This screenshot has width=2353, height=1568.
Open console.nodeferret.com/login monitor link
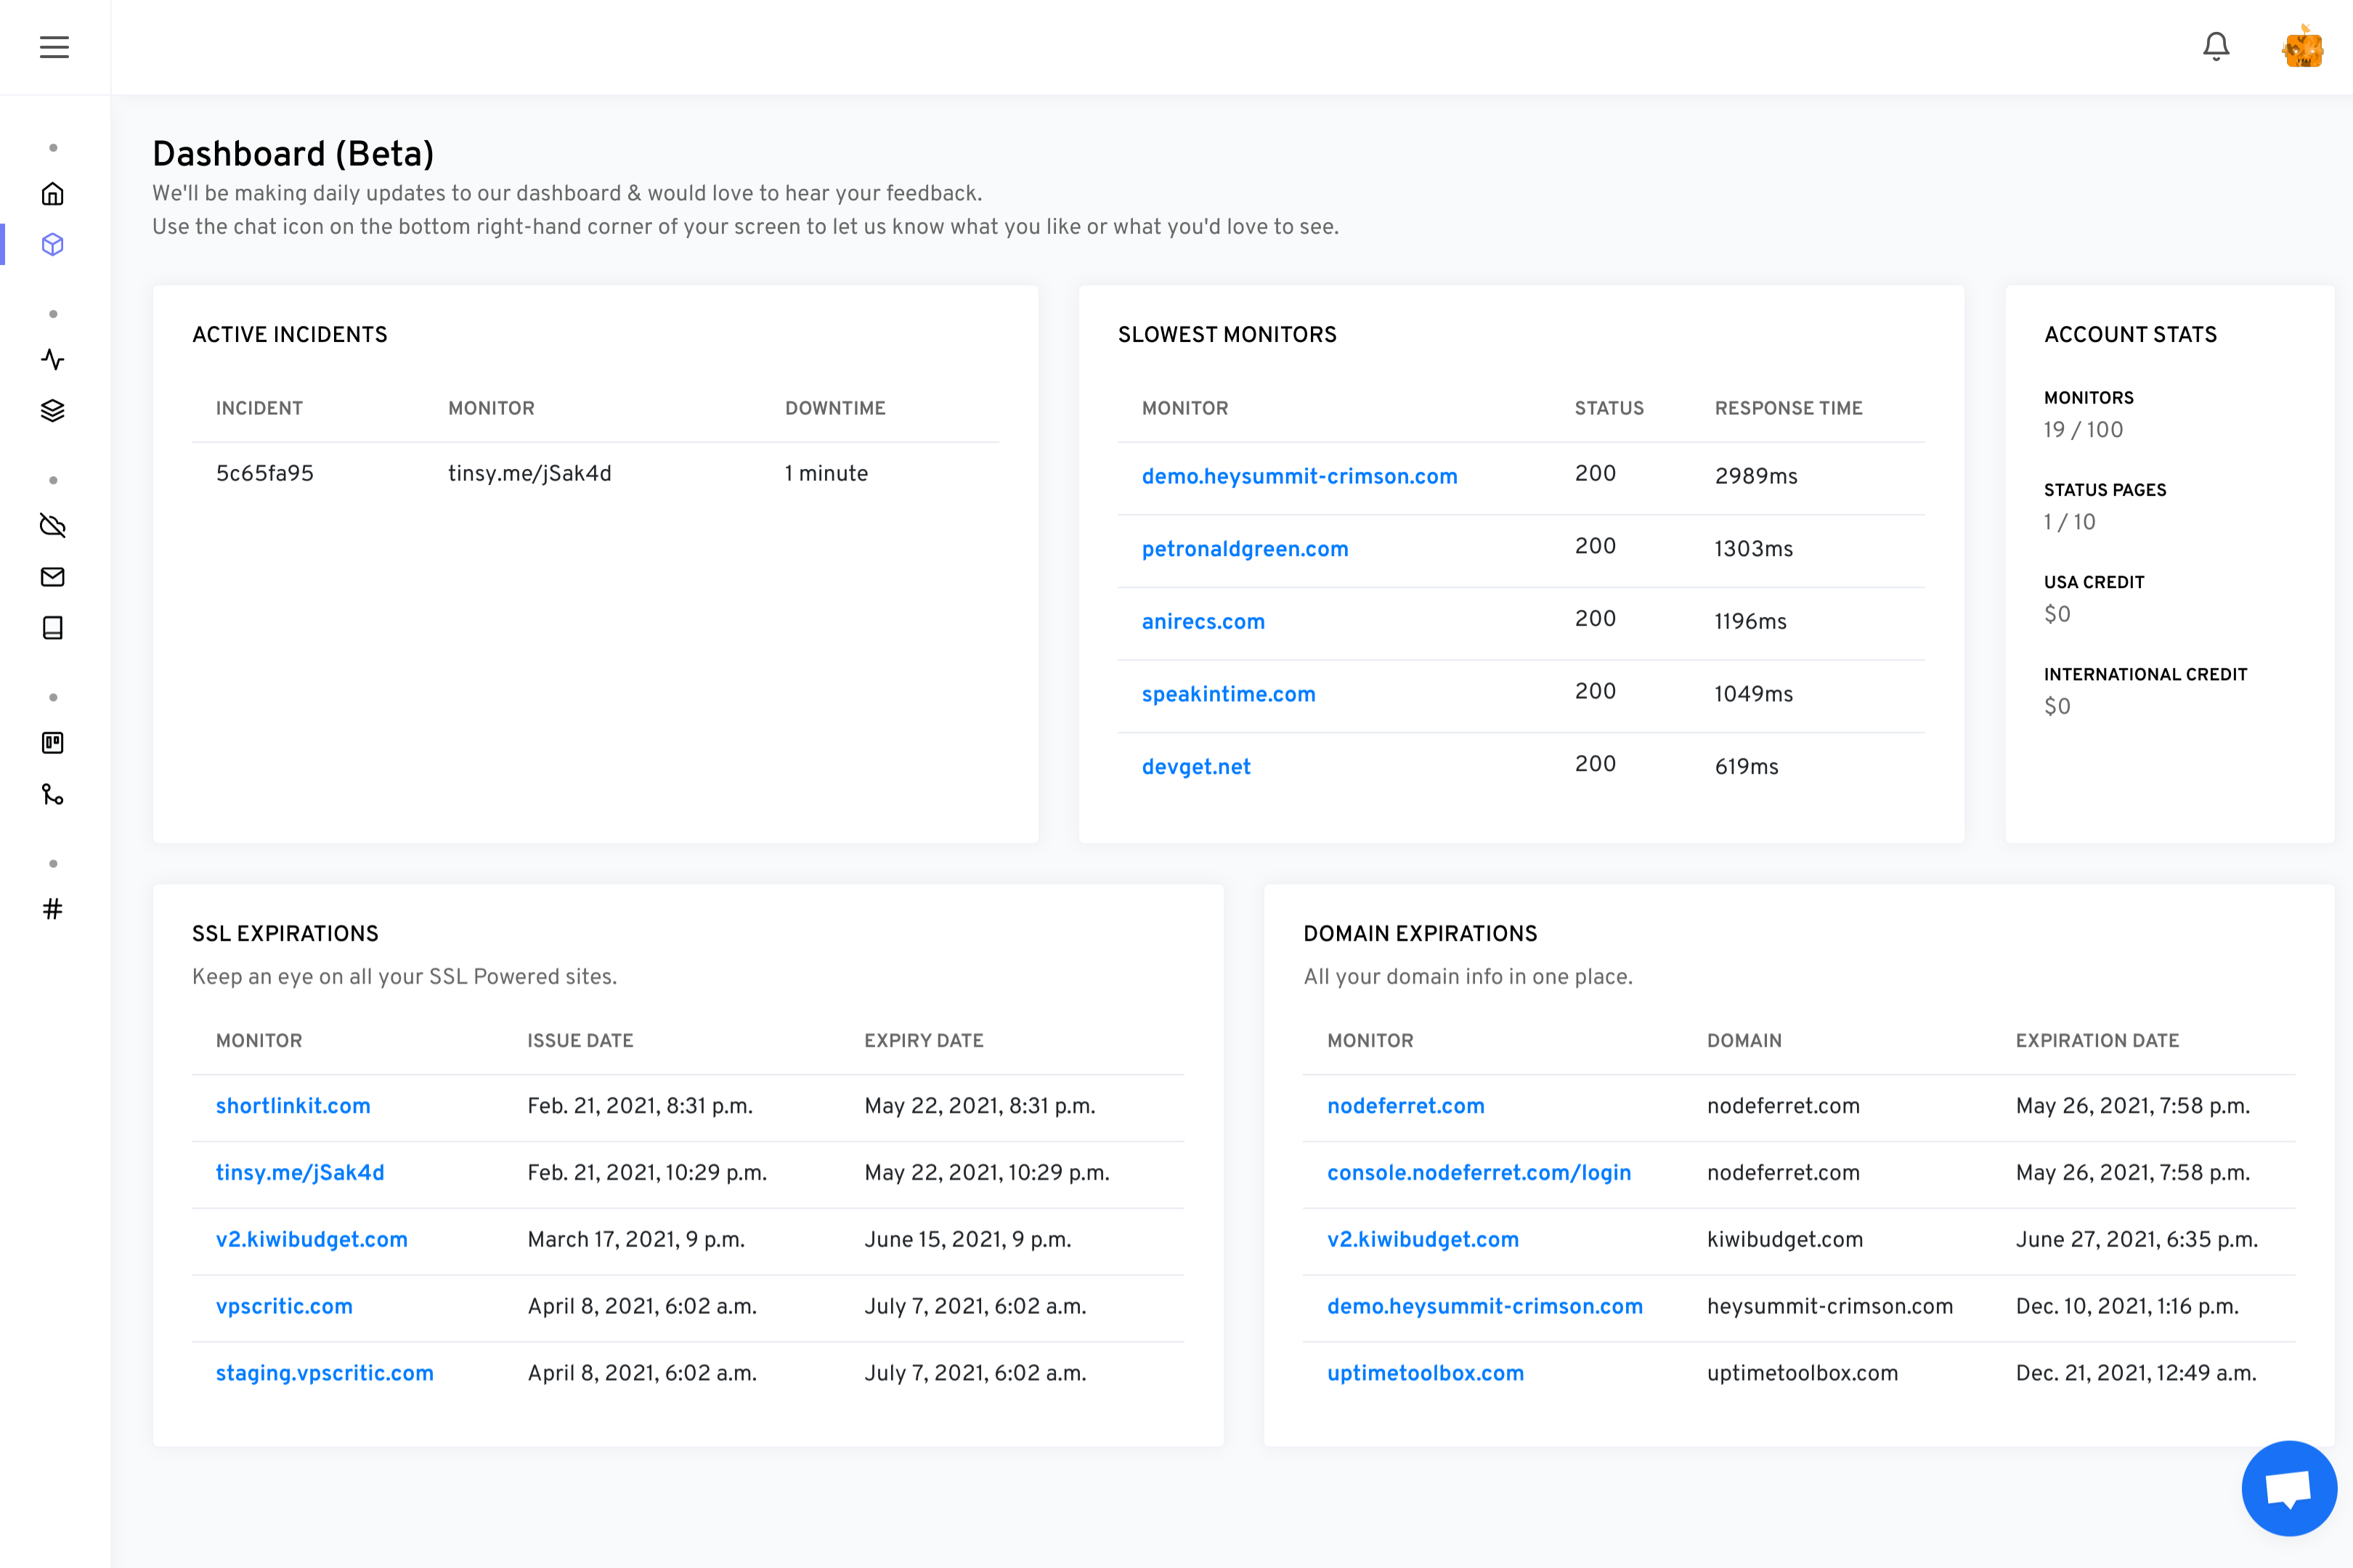[x=1479, y=1173]
